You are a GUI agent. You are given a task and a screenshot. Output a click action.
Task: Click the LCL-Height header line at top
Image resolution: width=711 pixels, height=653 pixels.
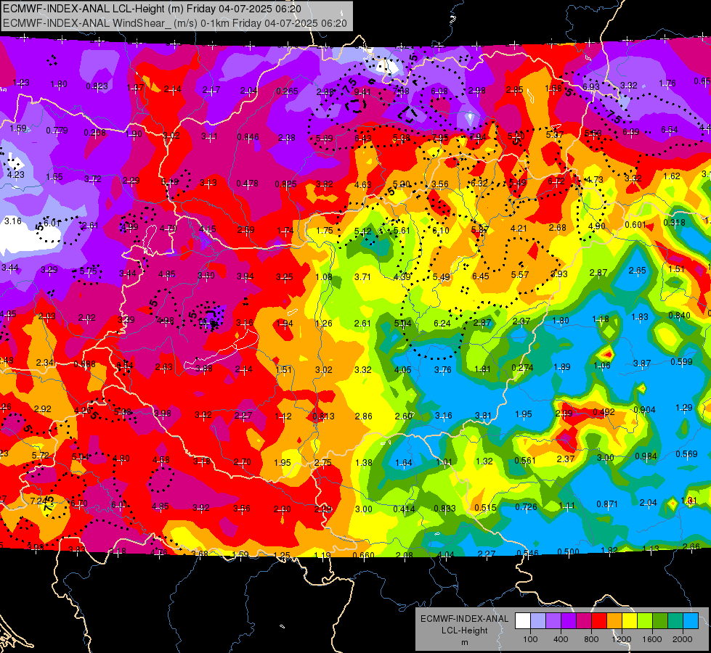click(152, 9)
